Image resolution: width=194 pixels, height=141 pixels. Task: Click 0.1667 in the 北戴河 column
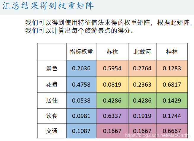(x=142, y=131)
